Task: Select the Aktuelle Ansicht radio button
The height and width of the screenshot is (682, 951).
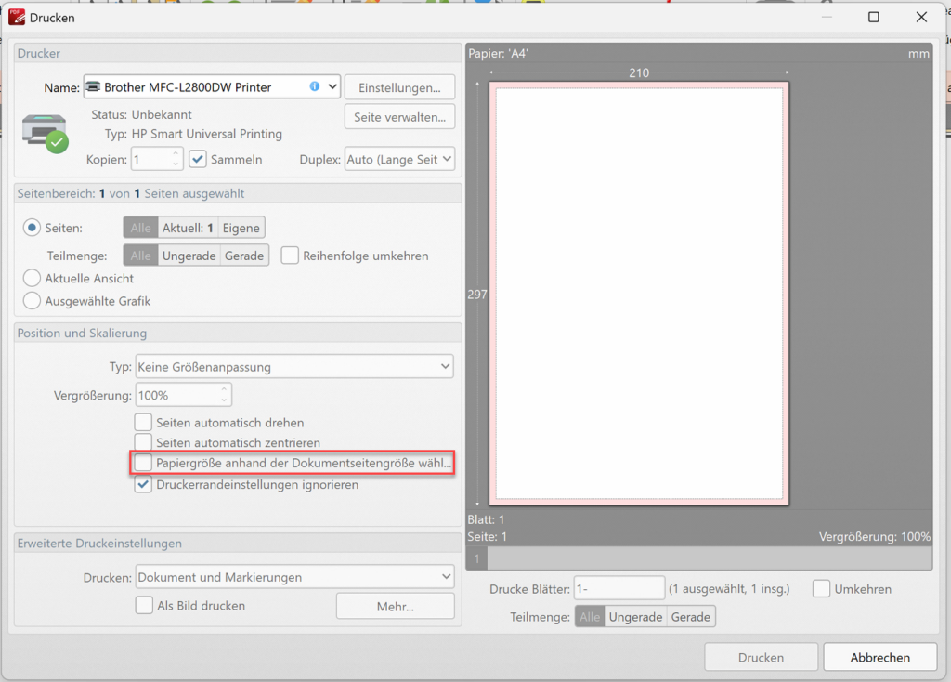Action: point(33,278)
